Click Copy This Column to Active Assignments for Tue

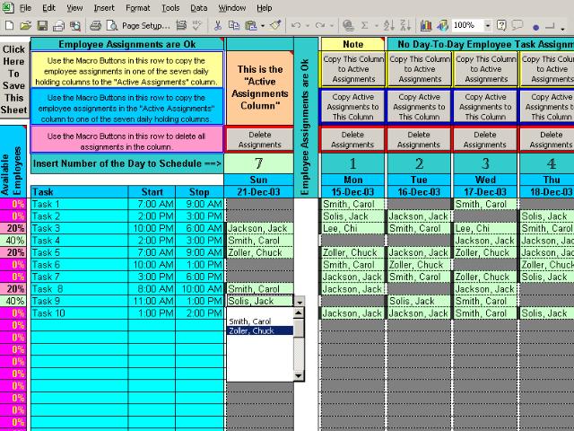[420, 69]
